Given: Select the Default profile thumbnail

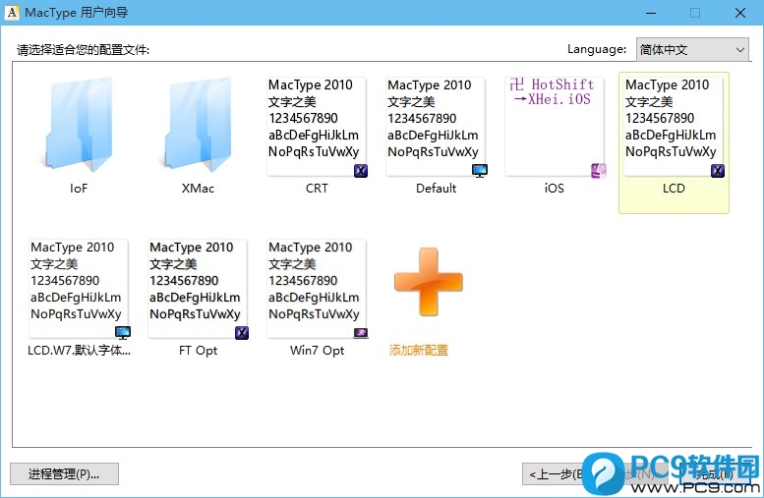Looking at the screenshot, I should tap(436, 127).
